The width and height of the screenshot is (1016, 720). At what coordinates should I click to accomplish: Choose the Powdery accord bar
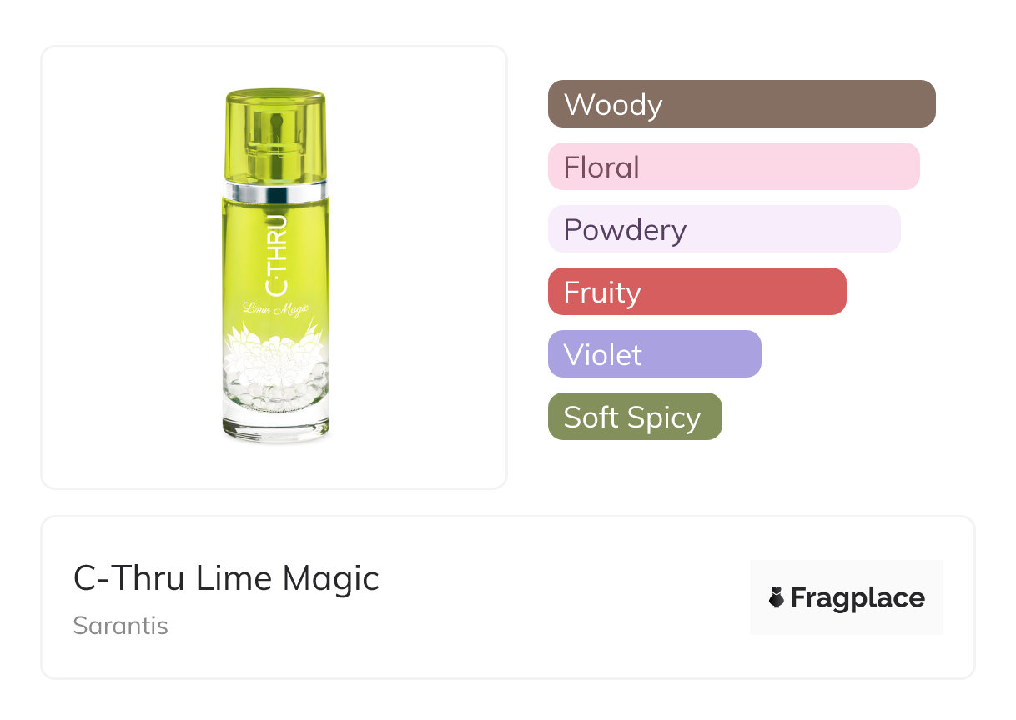coord(724,229)
